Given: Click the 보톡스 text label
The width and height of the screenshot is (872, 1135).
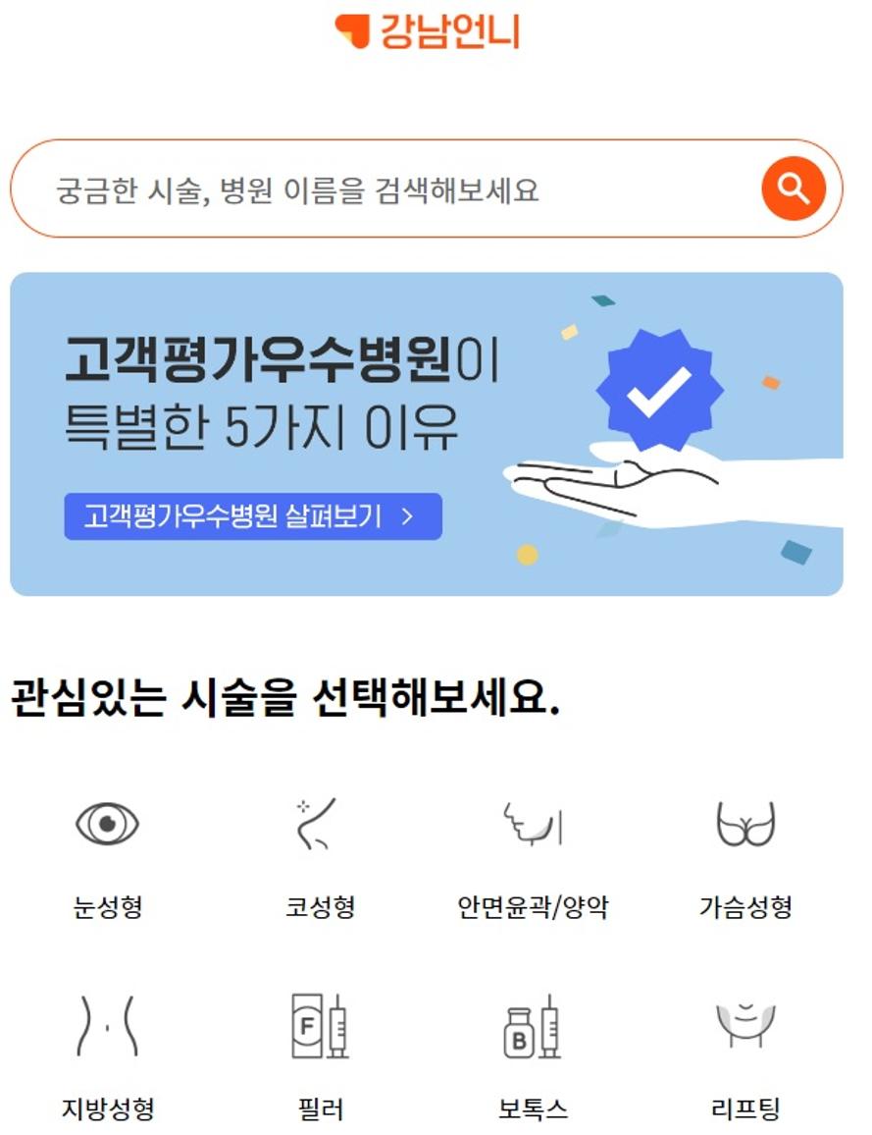Looking at the screenshot, I should pos(533,1108).
